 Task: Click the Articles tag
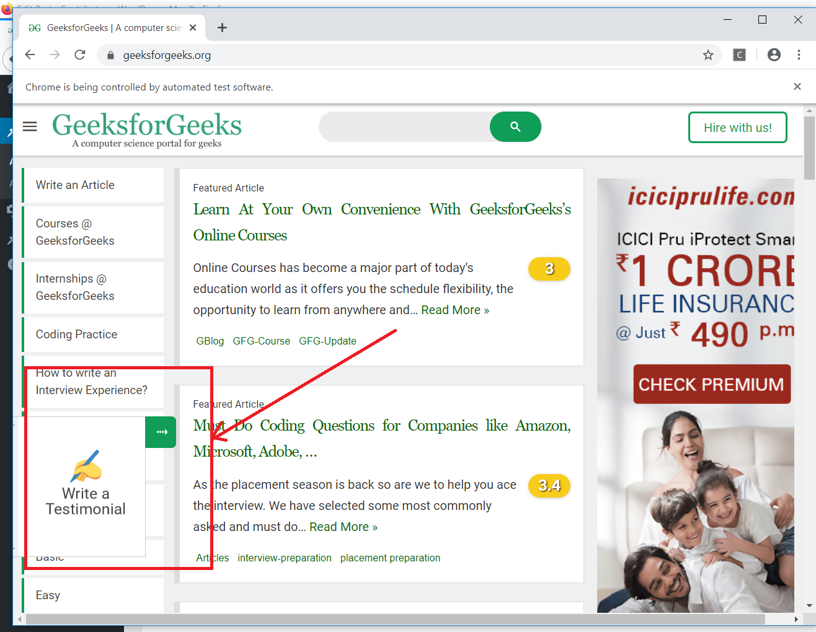[213, 558]
